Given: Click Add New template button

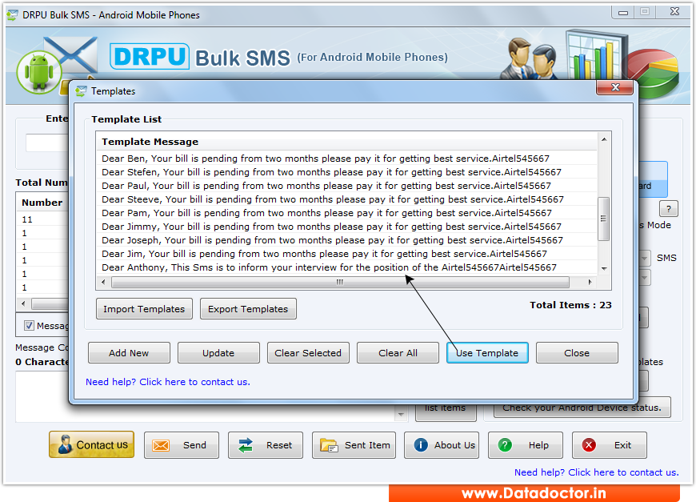Looking at the screenshot, I should [x=129, y=353].
